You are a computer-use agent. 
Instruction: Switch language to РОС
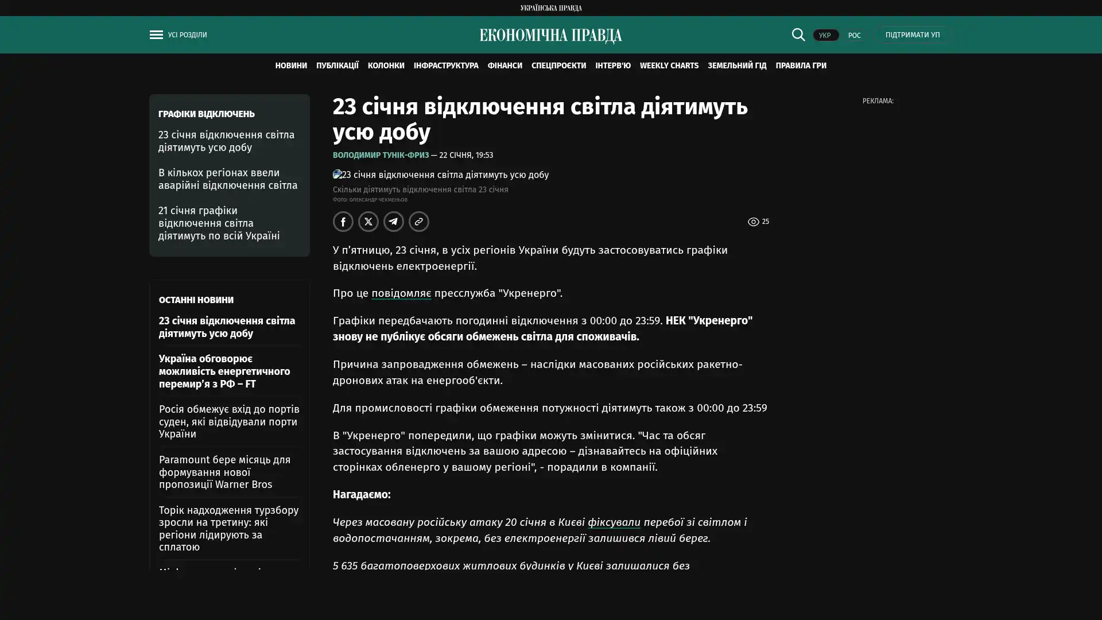pyautogui.click(x=855, y=35)
